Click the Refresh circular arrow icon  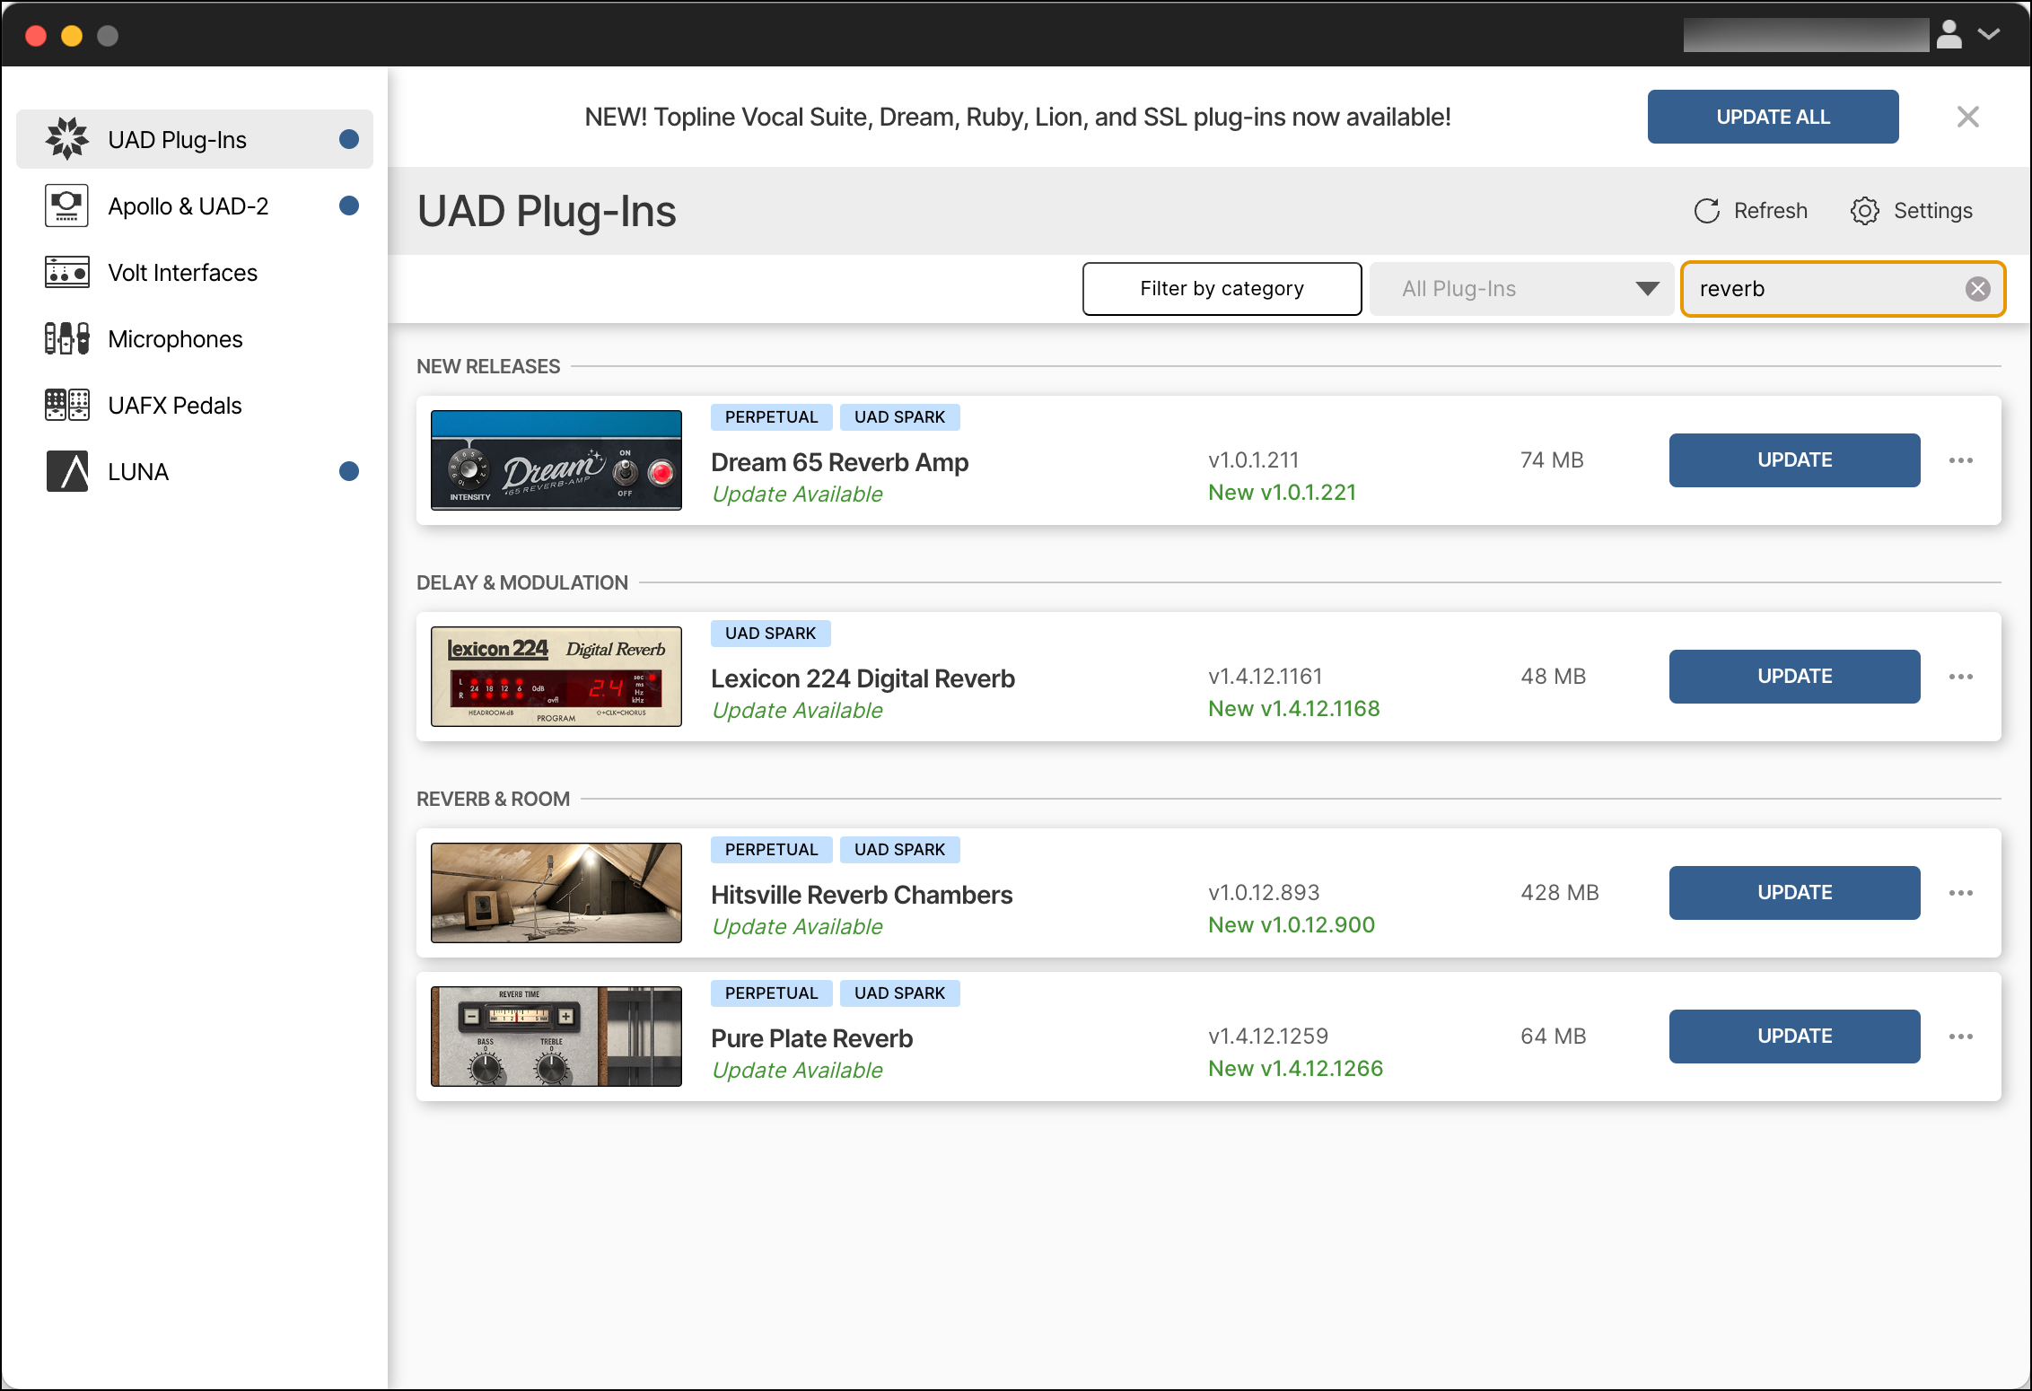(x=1706, y=211)
